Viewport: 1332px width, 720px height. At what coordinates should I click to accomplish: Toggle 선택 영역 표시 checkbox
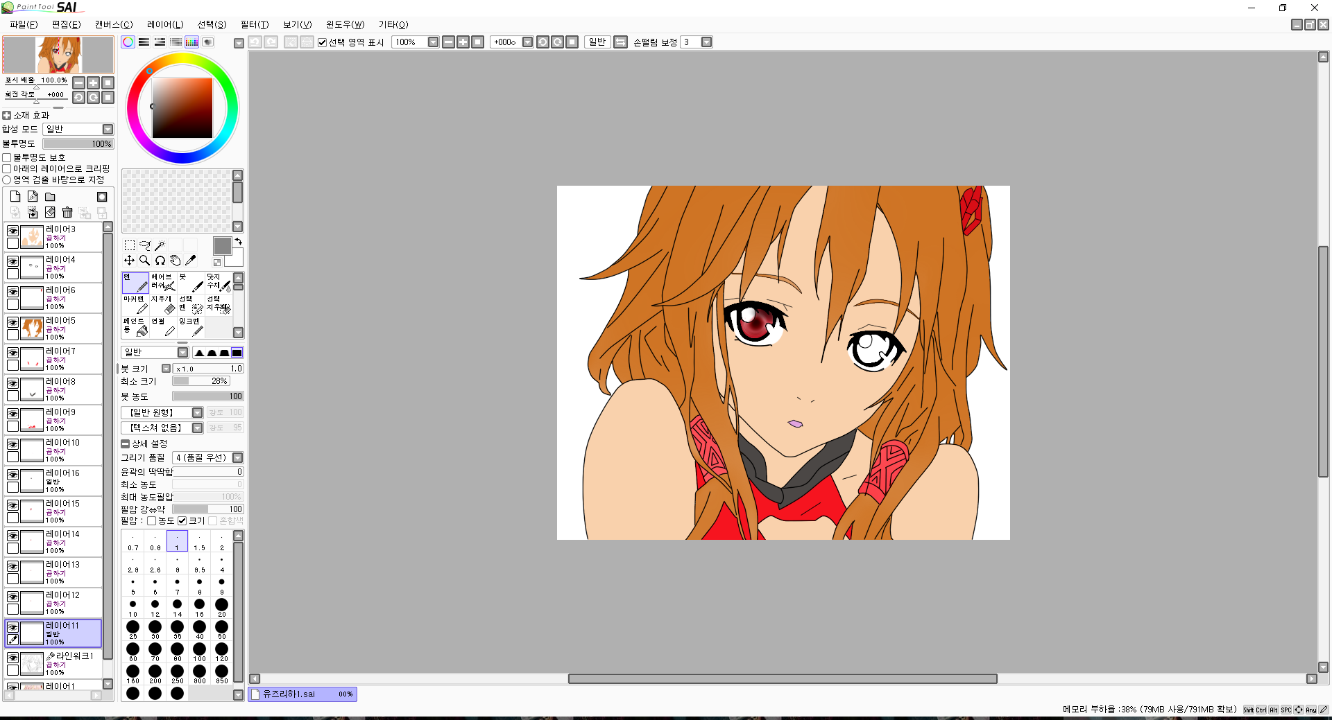tap(323, 42)
